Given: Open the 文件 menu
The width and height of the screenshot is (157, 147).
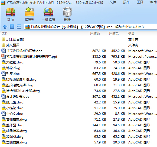Looking at the screenshot, I should point(113,2).
